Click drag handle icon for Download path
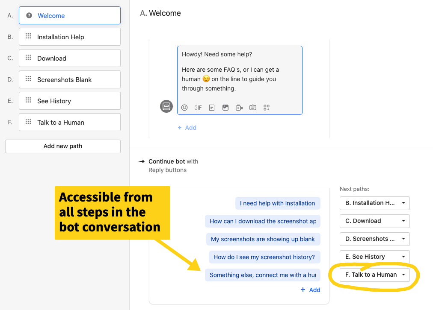This screenshot has width=433, height=310. [x=28, y=57]
